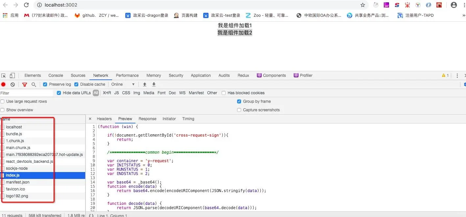Uncheck Preserve log
This screenshot has width=466, height=217.
(45, 84)
